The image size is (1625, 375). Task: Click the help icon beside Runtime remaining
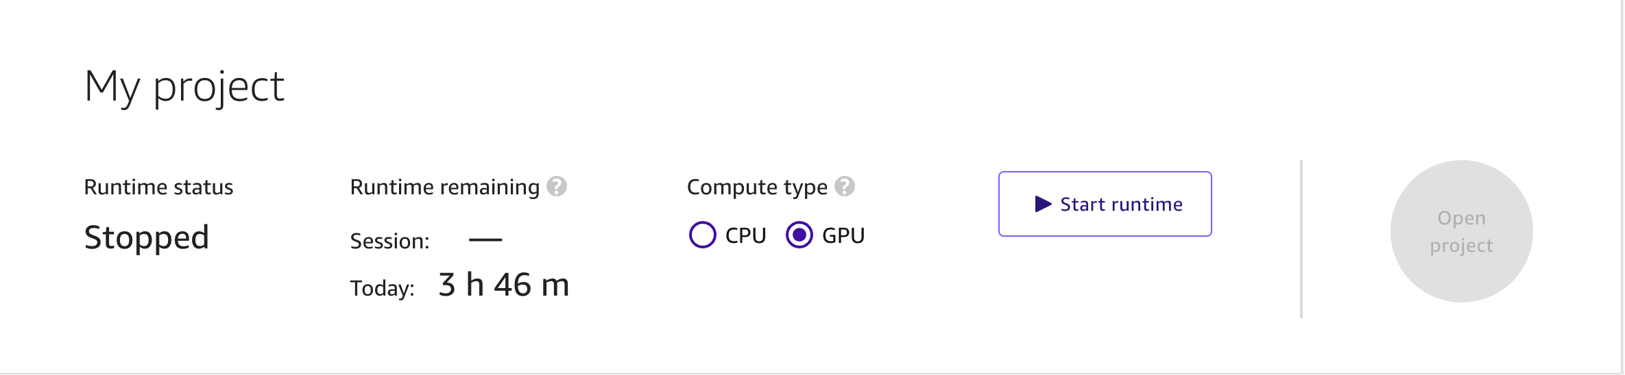coord(557,187)
